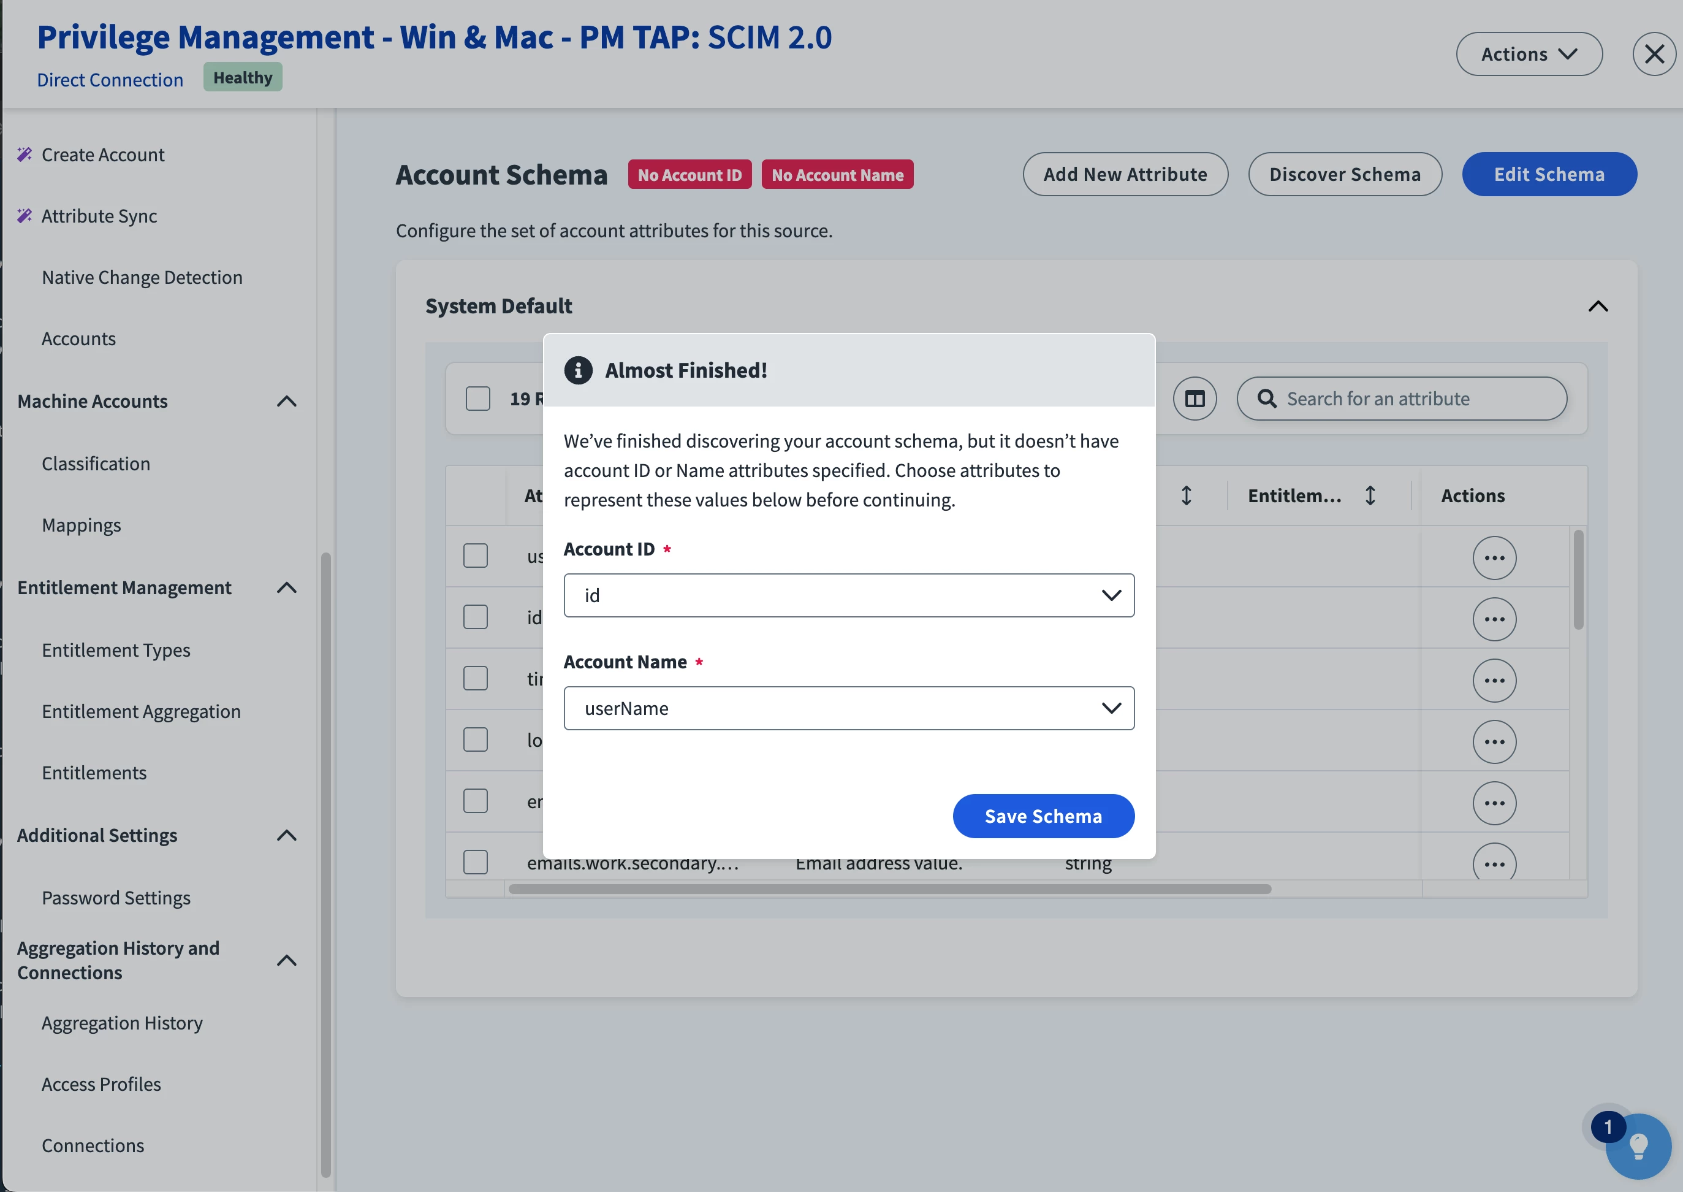Viewport: 1683px width, 1192px height.
Task: Click the table's horizontal scrollbar
Action: click(x=889, y=890)
